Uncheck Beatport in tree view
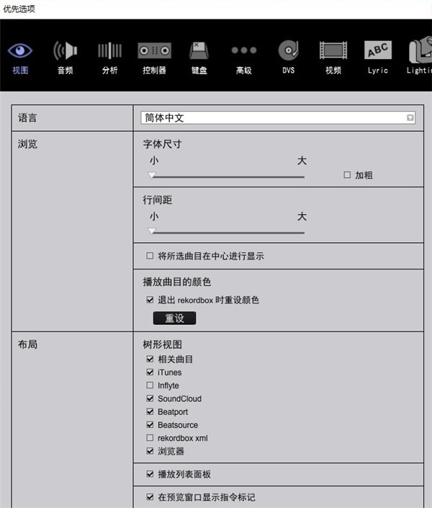 150,411
